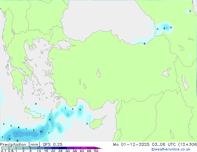The height and width of the screenshot is (152, 197).
Task: Click the '50' legend tick label
Action: point(96,151)
